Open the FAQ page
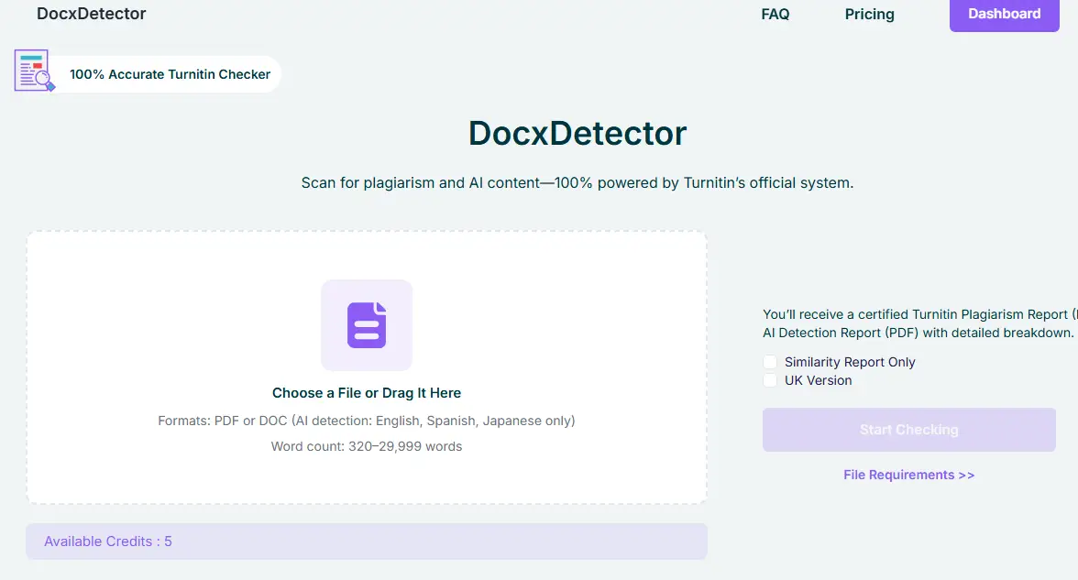The width and height of the screenshot is (1078, 580). coord(775,15)
